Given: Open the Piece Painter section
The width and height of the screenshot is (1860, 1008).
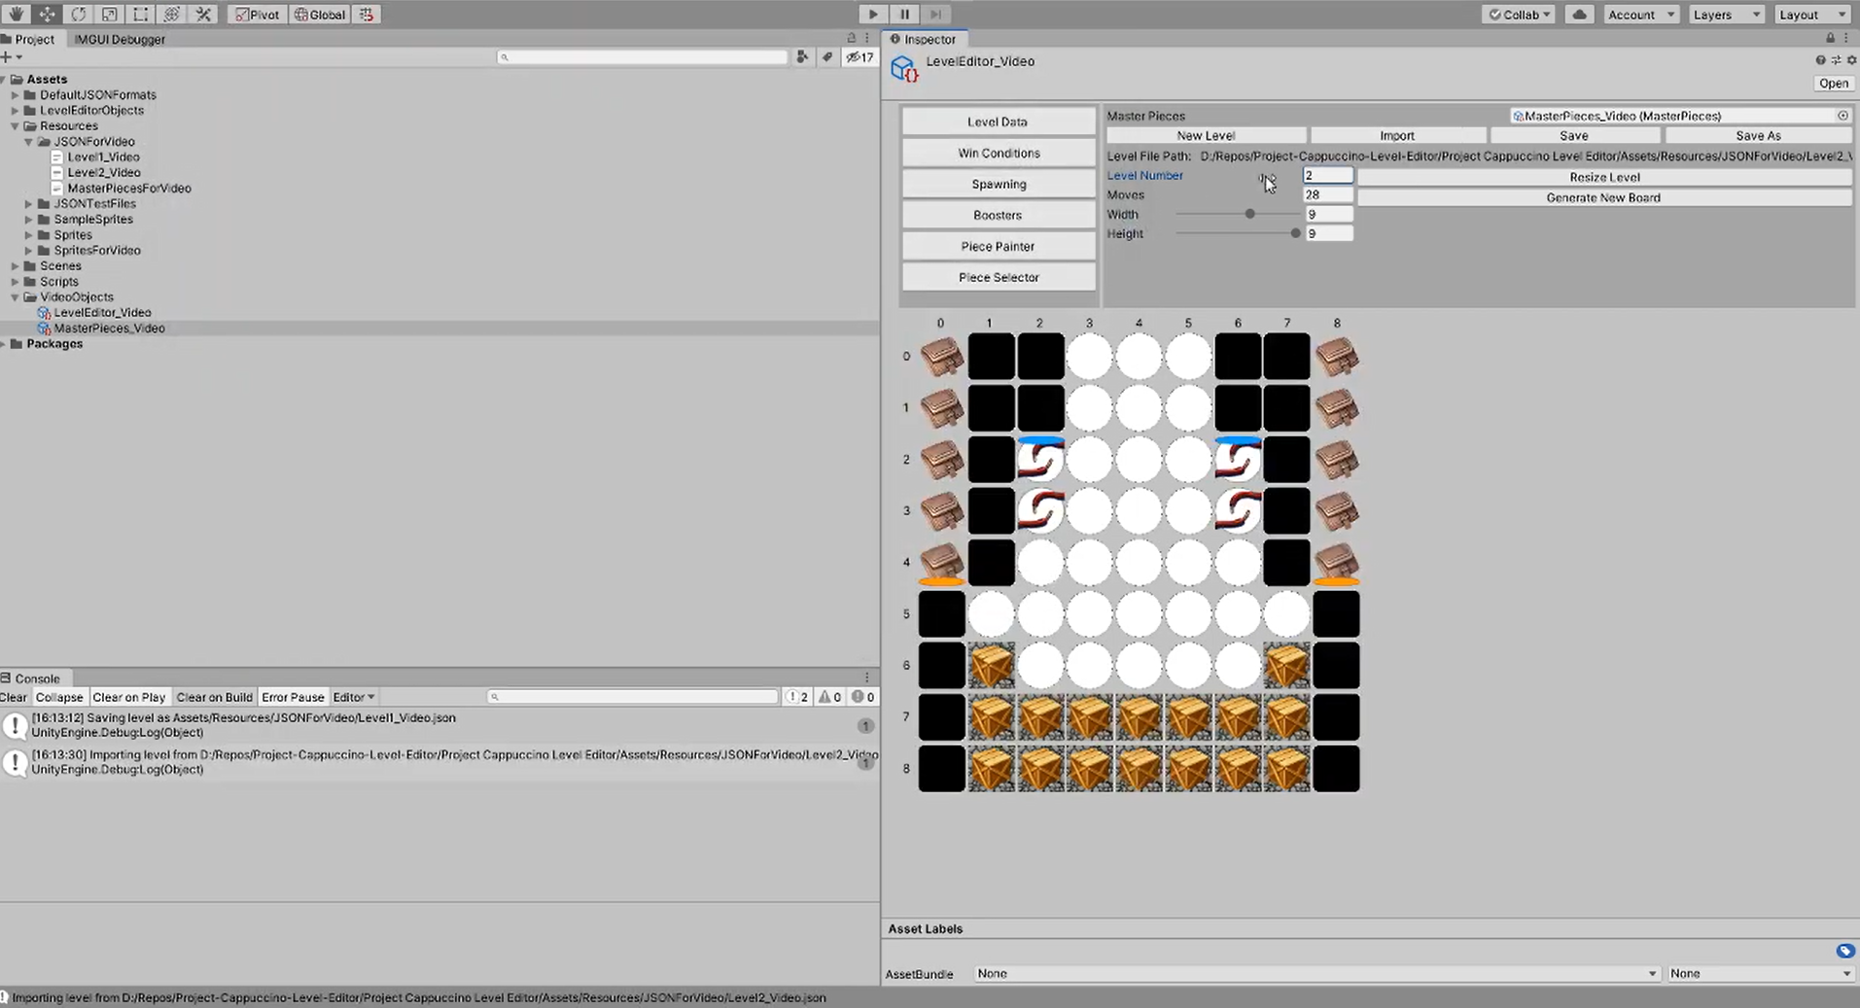Looking at the screenshot, I should pos(998,247).
